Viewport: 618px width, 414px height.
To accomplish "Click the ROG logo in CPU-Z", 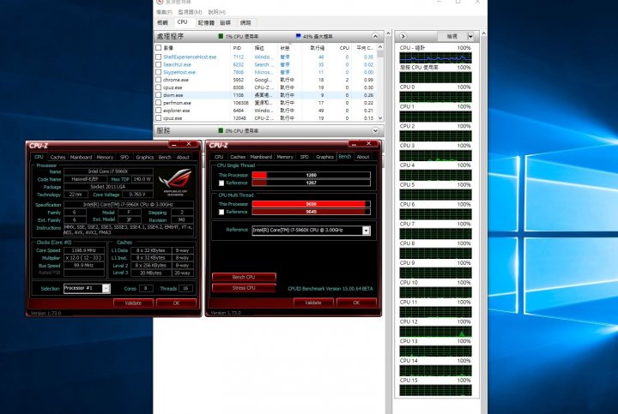I will click(175, 182).
